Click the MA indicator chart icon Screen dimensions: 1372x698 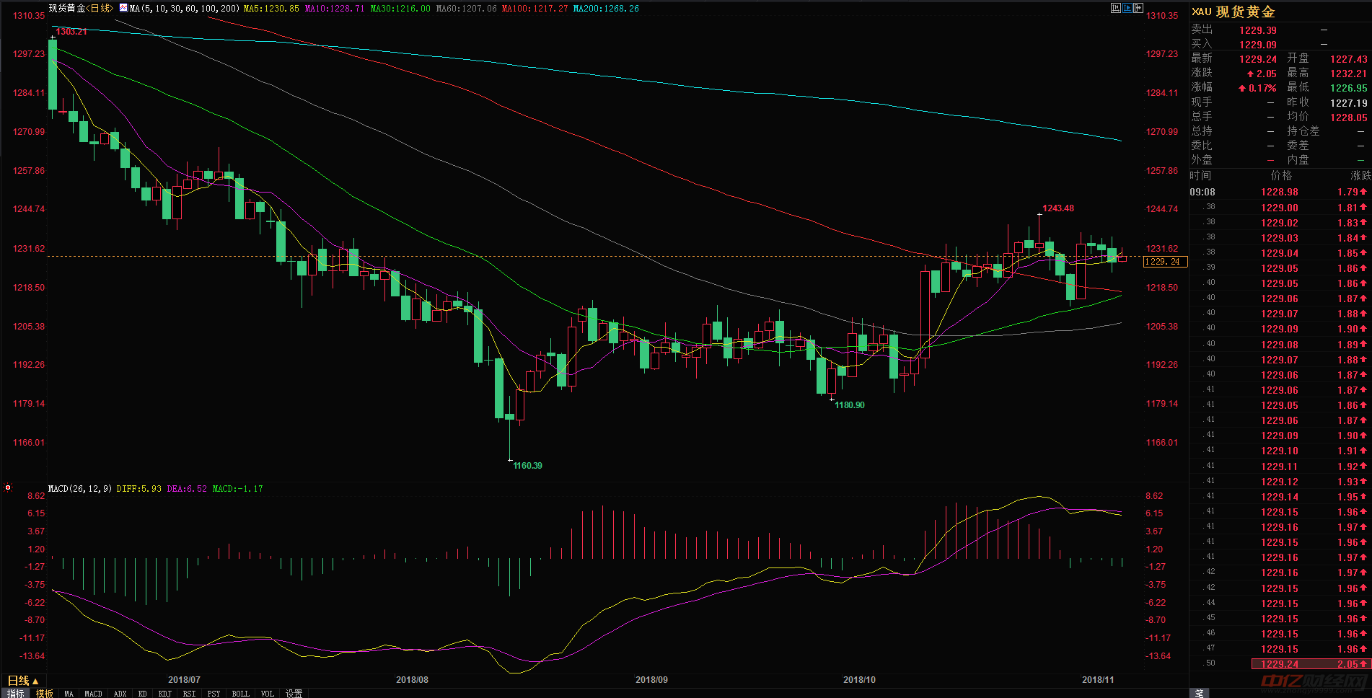(x=123, y=9)
